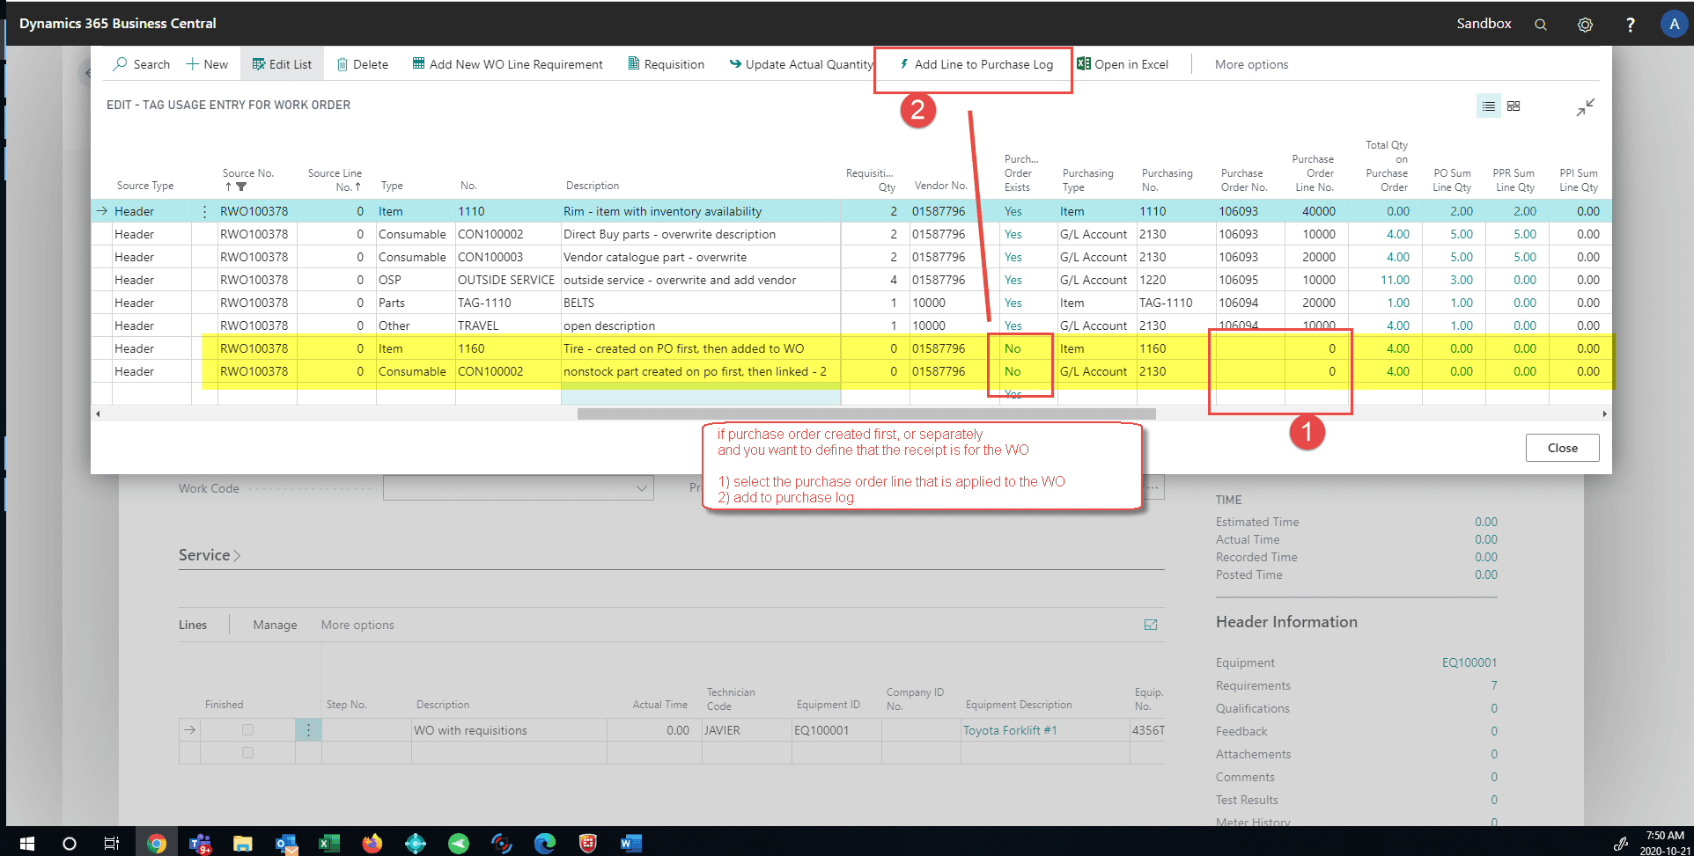Open the user account avatar A
1694x856 pixels.
click(x=1674, y=24)
